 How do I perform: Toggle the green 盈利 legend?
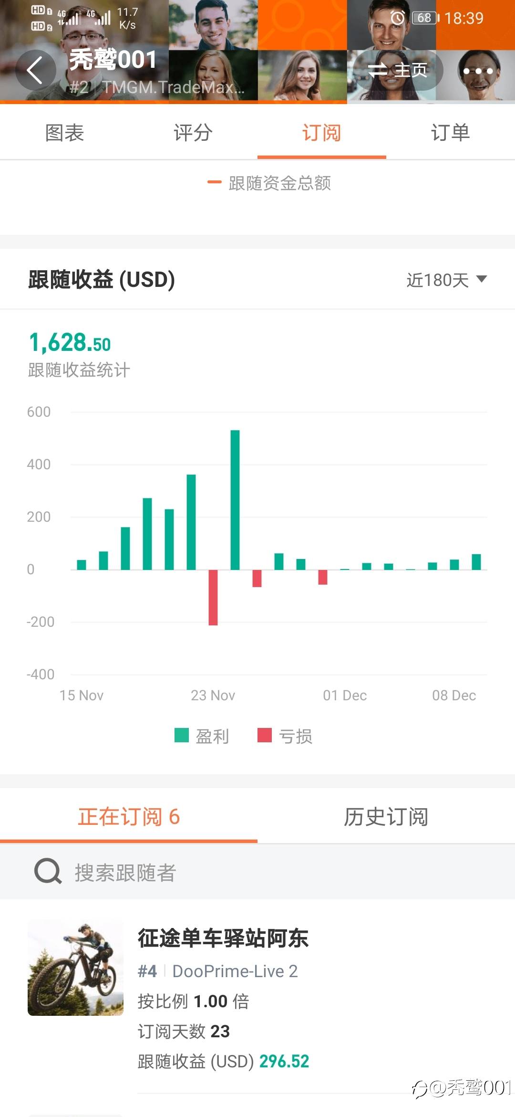(x=202, y=736)
